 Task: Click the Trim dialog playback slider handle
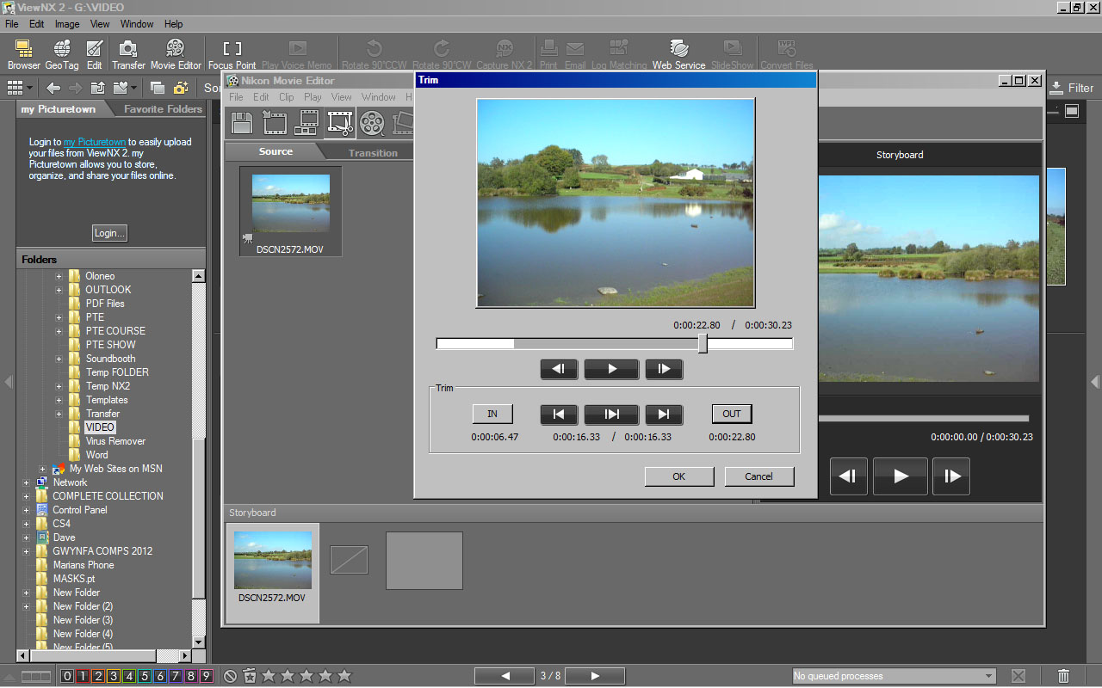[x=703, y=344]
